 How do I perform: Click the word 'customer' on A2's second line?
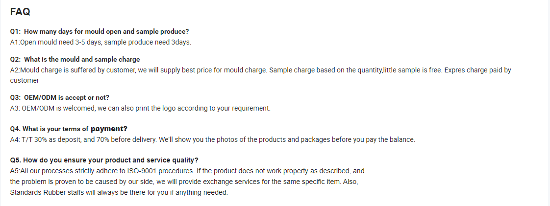click(x=25, y=81)
